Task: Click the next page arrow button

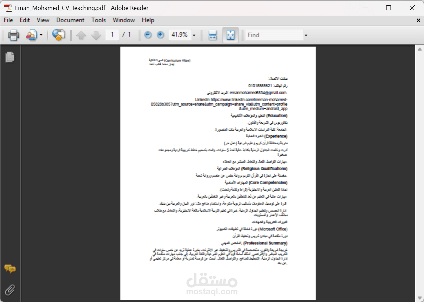Action: pos(96,35)
